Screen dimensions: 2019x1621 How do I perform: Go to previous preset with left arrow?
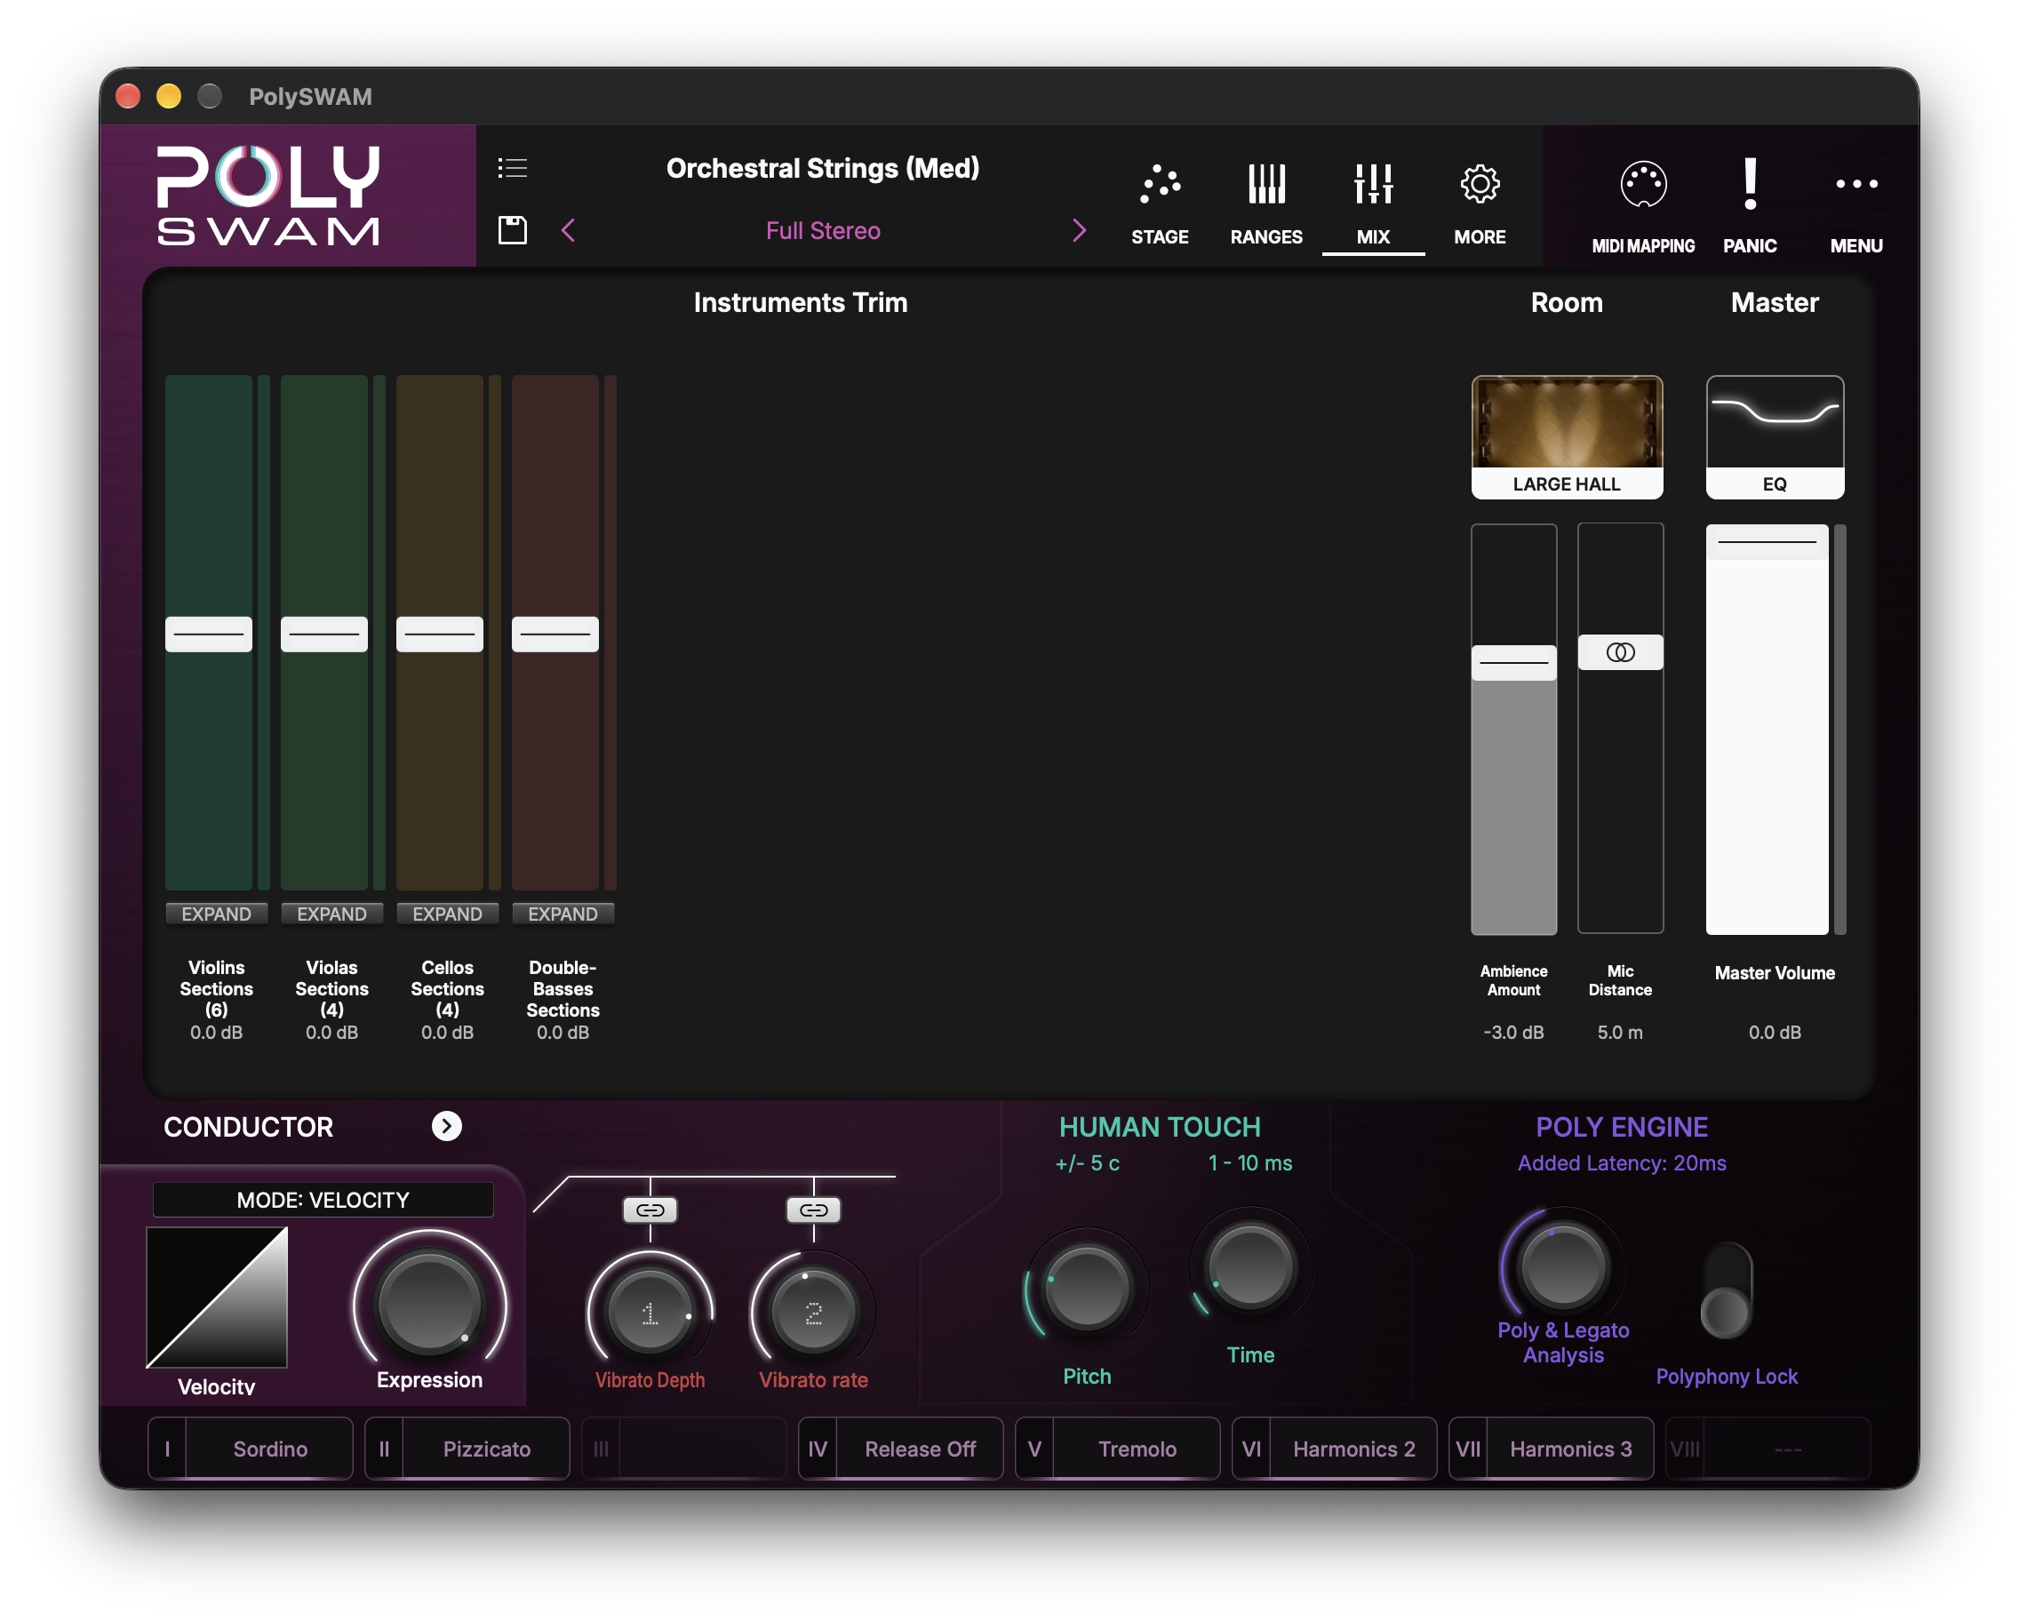[568, 230]
